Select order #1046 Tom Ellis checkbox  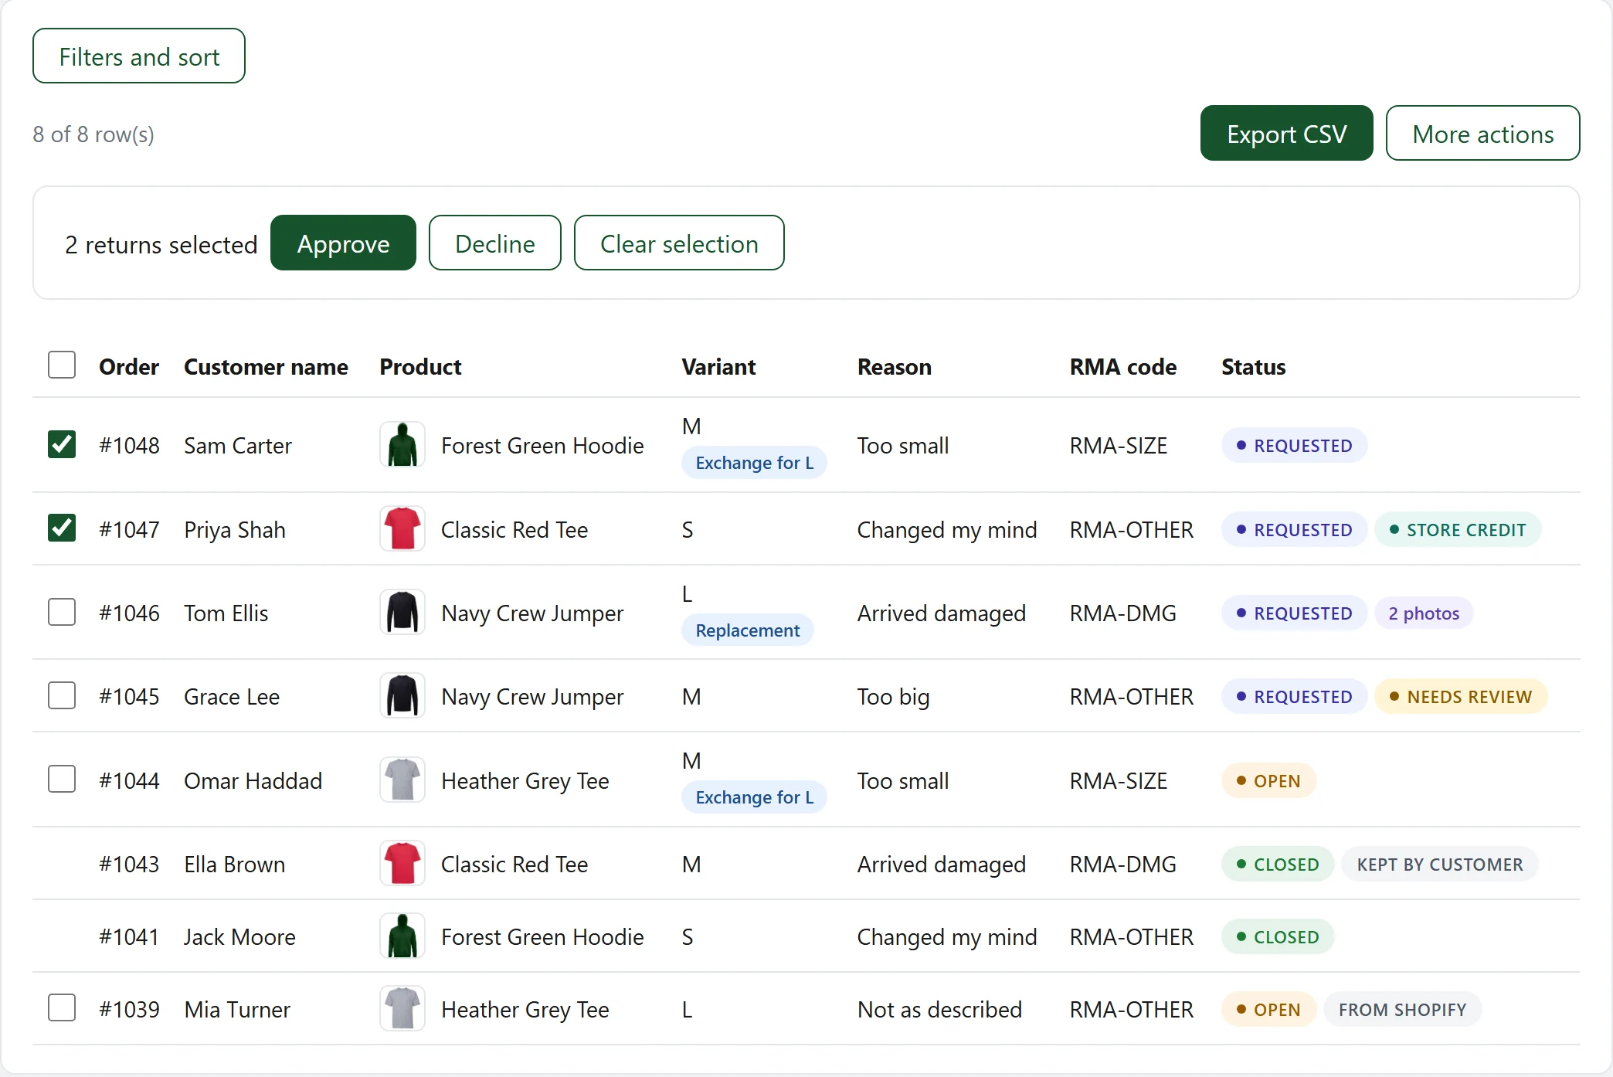[x=62, y=613]
